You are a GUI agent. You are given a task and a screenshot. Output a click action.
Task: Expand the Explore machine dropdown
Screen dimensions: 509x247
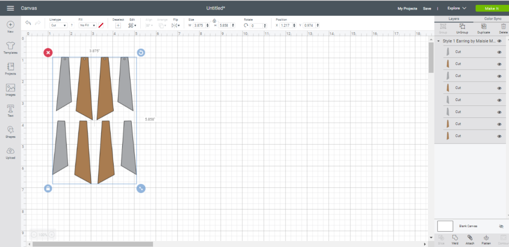coord(456,8)
